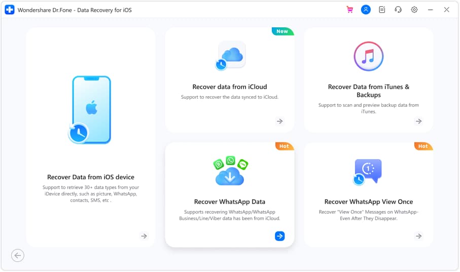Image resolution: width=460 pixels, height=272 pixels.
Task: Select Recover Data from iTunes & Backups title
Action: pyautogui.click(x=369, y=91)
